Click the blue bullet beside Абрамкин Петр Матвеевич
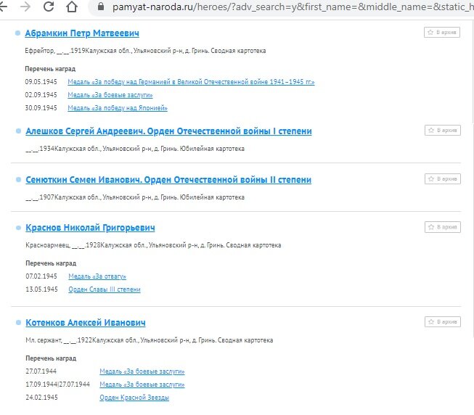 (18, 33)
